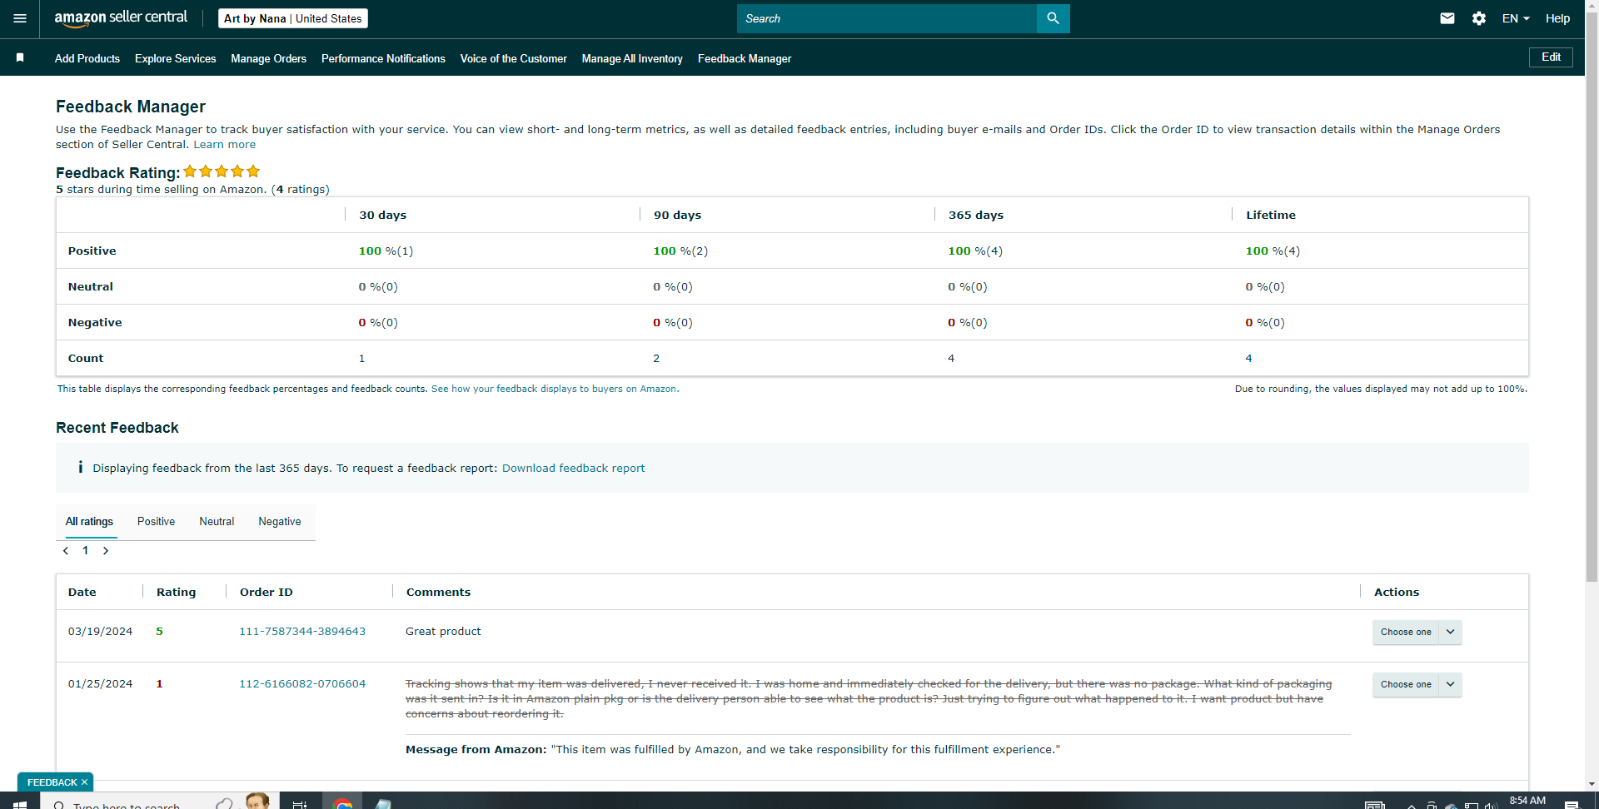The width and height of the screenshot is (1599, 809).
Task: Click the scrollbar up arrow
Action: point(1592,6)
